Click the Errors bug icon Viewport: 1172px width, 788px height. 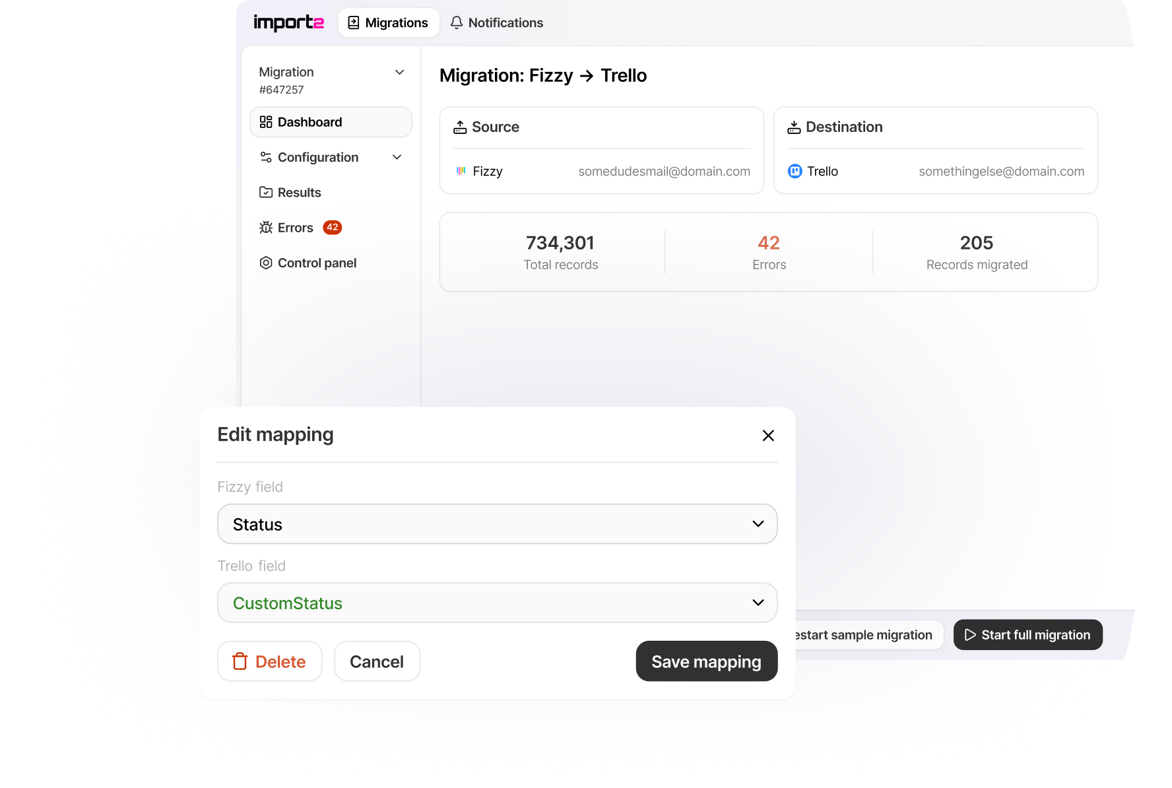click(x=266, y=228)
